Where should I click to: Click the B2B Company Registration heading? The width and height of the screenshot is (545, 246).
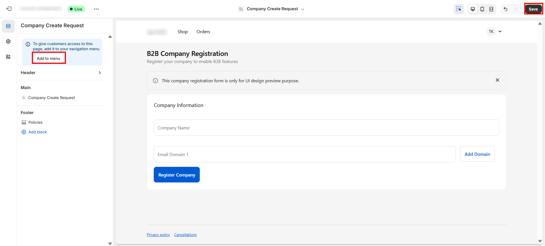click(x=188, y=54)
